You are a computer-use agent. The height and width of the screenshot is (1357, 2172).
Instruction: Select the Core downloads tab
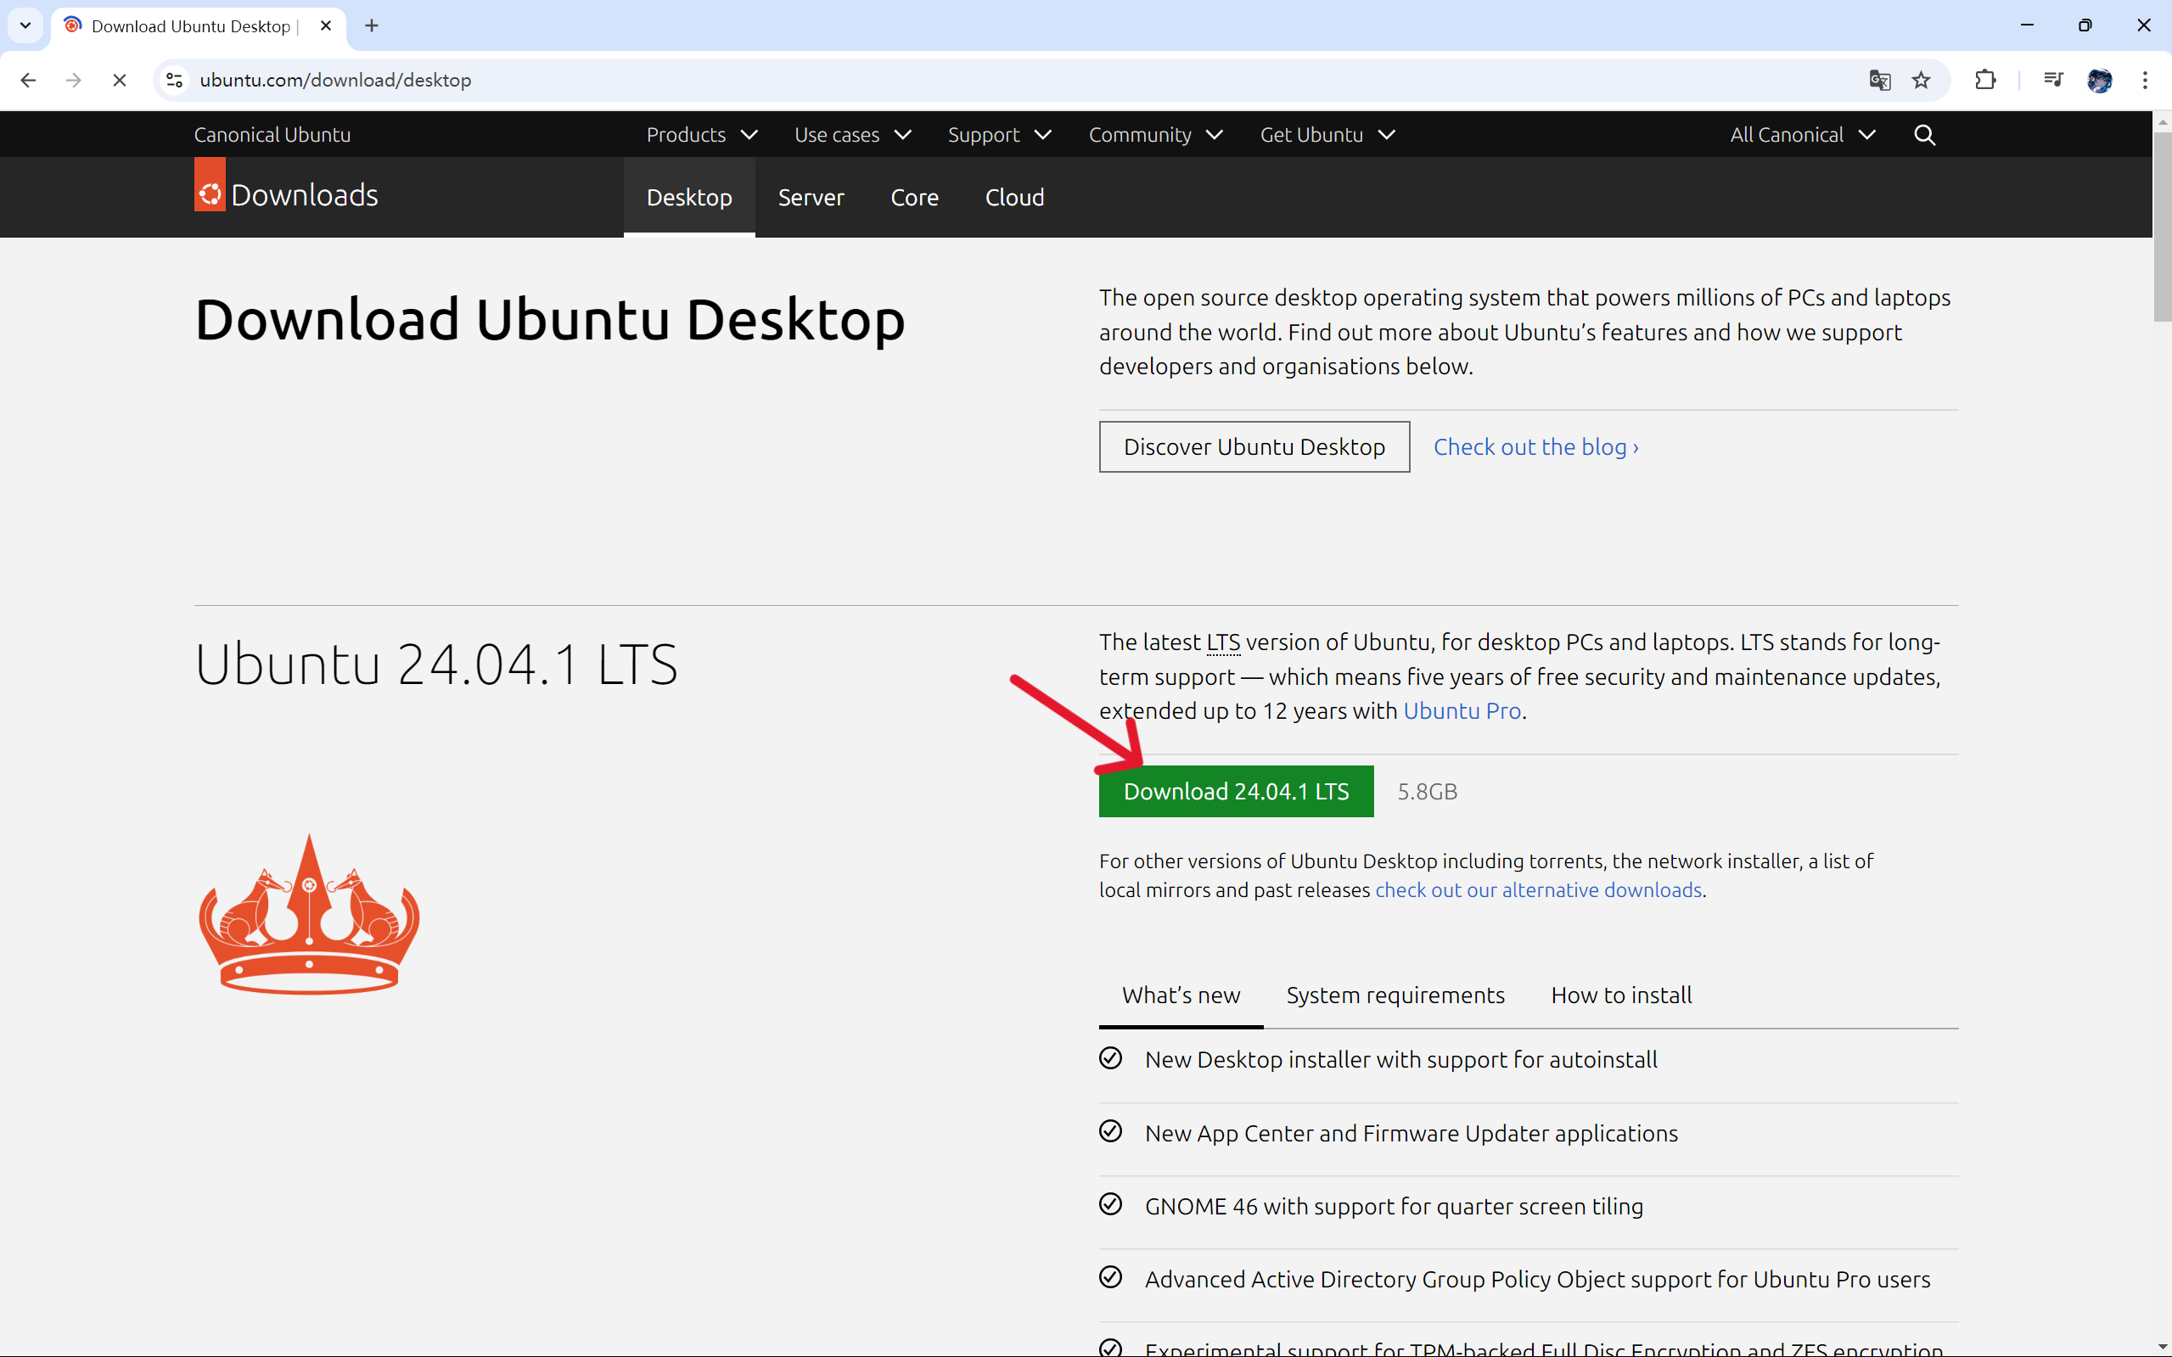click(915, 198)
